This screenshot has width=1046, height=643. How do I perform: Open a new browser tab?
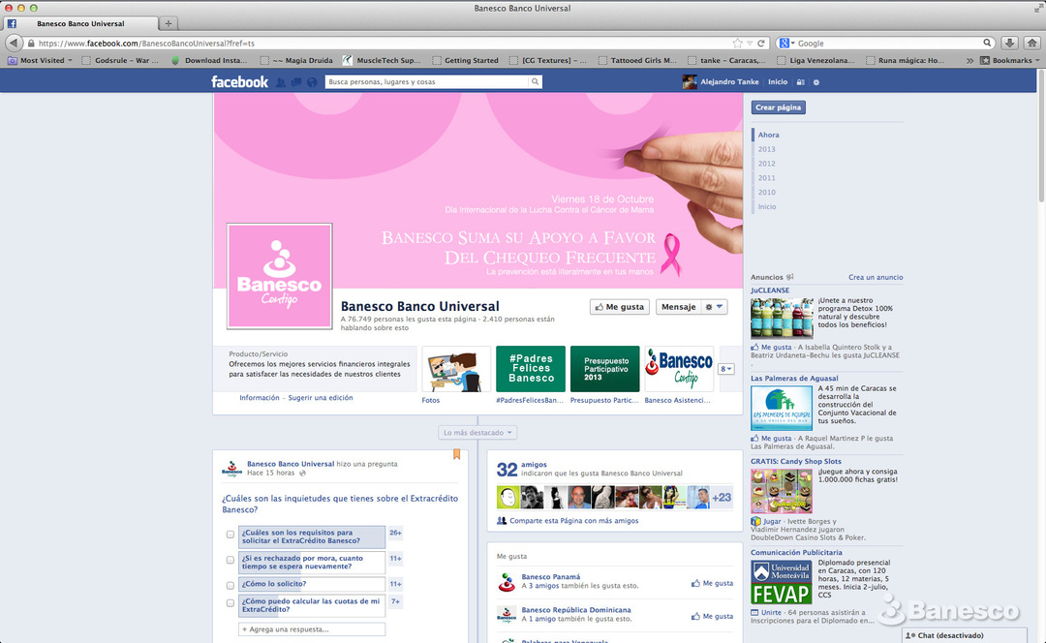169,23
